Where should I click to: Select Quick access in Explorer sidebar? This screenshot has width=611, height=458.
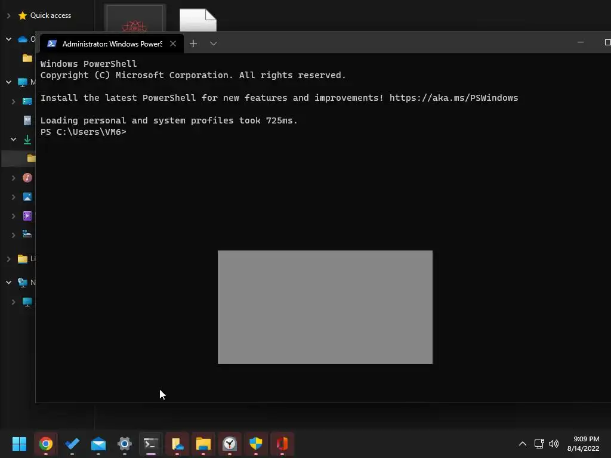[x=51, y=15]
